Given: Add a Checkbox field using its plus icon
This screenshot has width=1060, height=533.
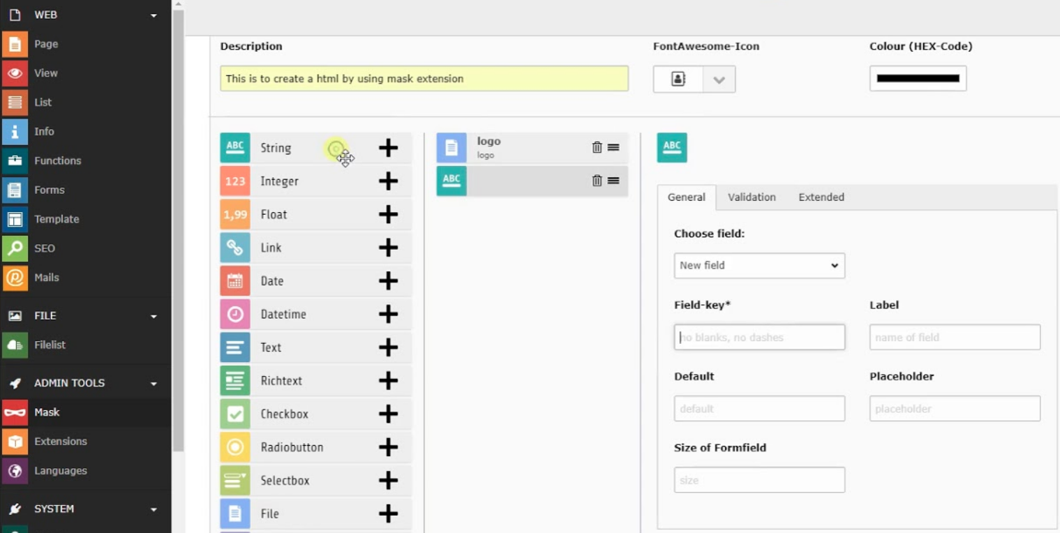Looking at the screenshot, I should 388,414.
